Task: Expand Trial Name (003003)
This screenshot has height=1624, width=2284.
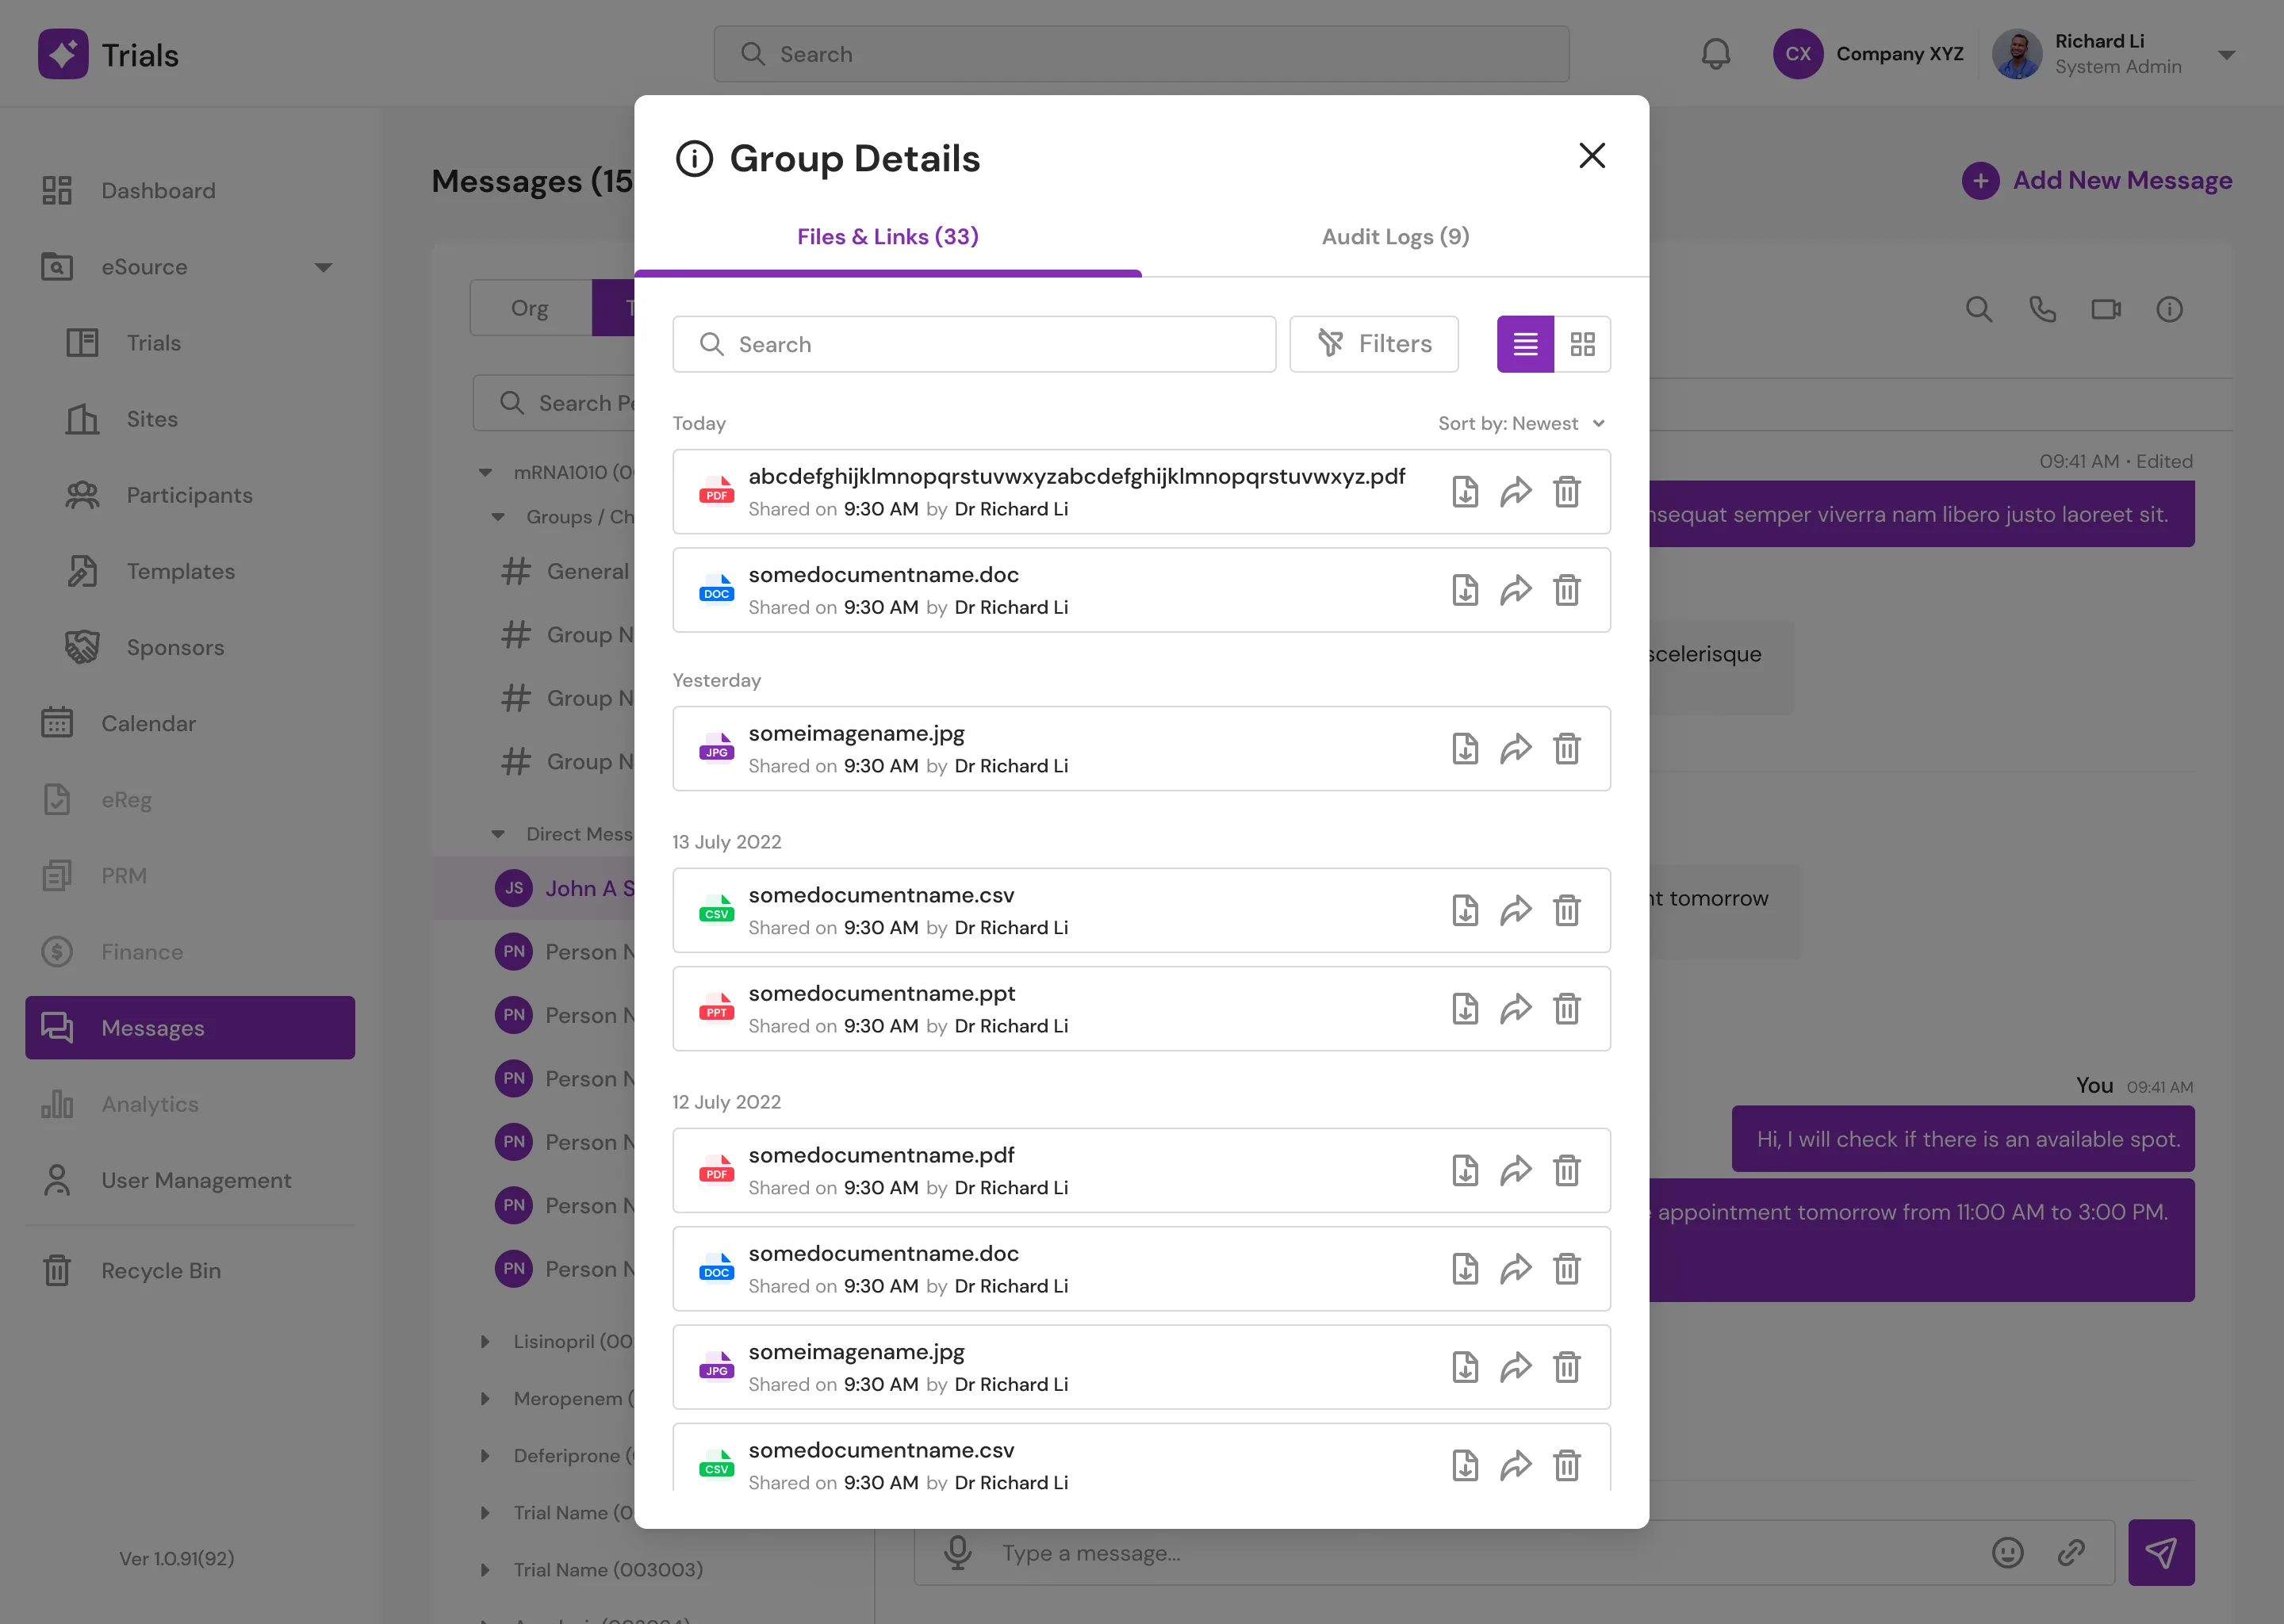Action: coord(485,1570)
